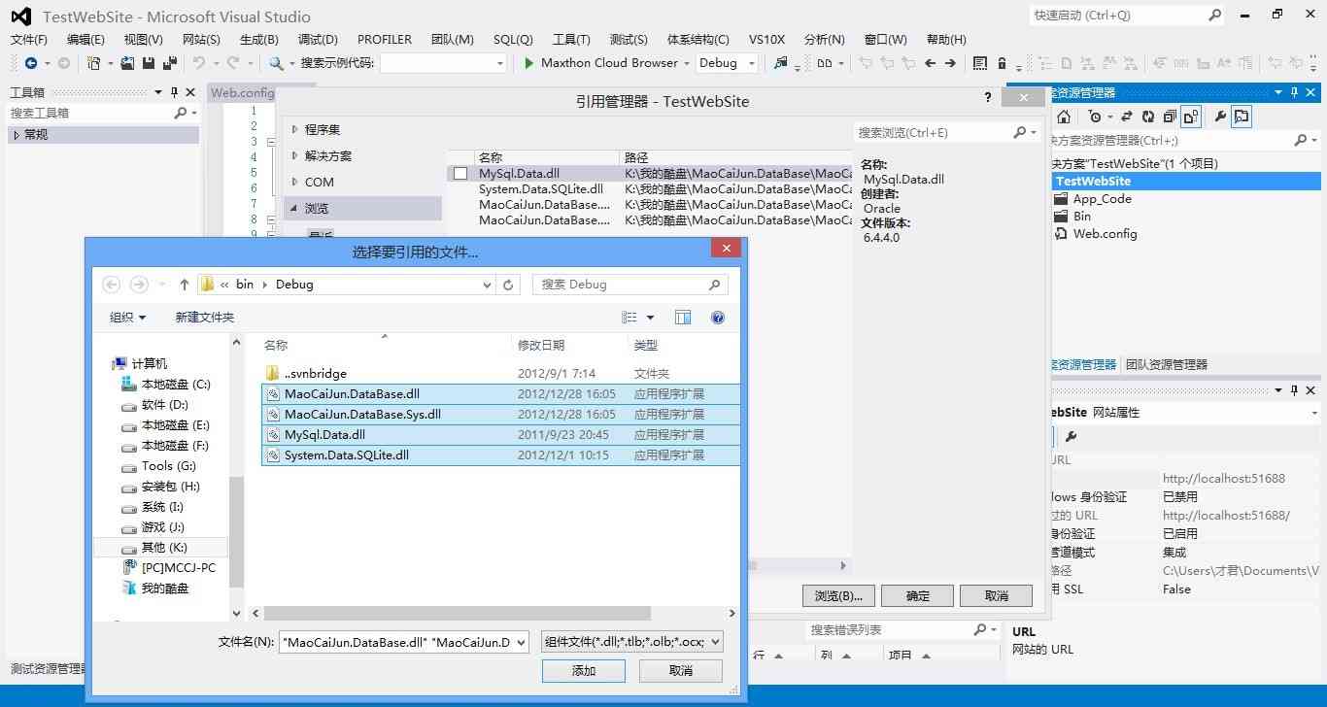Click the 浏览(B)... button in Reference Manager
The image size is (1327, 707).
pos(839,595)
